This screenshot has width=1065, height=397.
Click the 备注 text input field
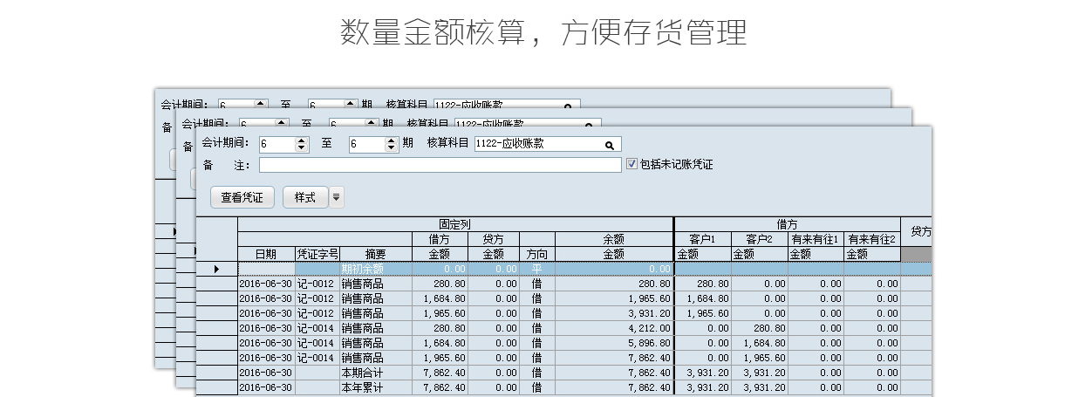pyautogui.click(x=440, y=165)
